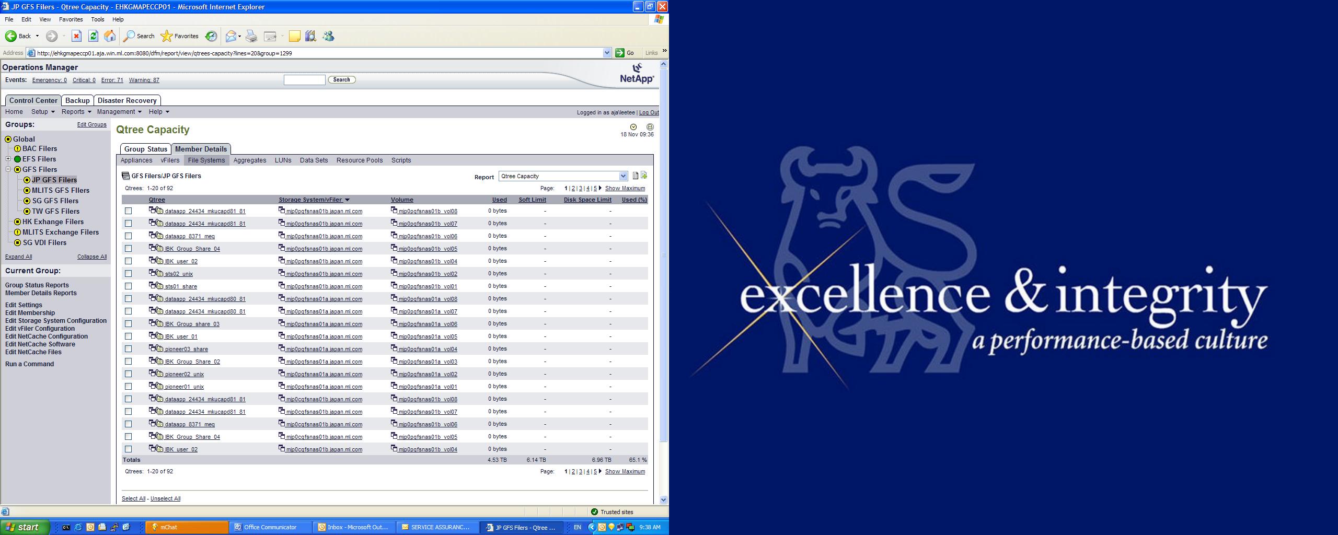Tick the pioneer01_unix checkbox
The width and height of the screenshot is (1338, 535).
(x=129, y=387)
